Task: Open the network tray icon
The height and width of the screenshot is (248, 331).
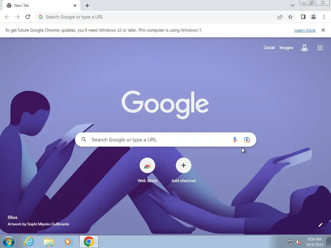Action: click(291, 242)
